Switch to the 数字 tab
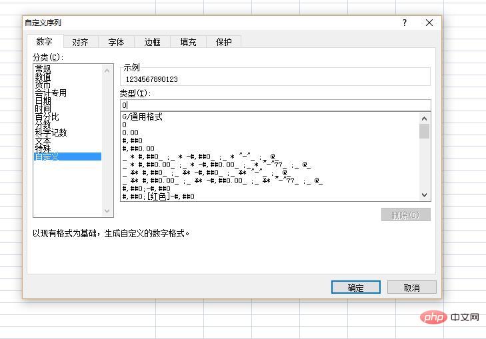The image size is (486, 339). click(x=45, y=41)
